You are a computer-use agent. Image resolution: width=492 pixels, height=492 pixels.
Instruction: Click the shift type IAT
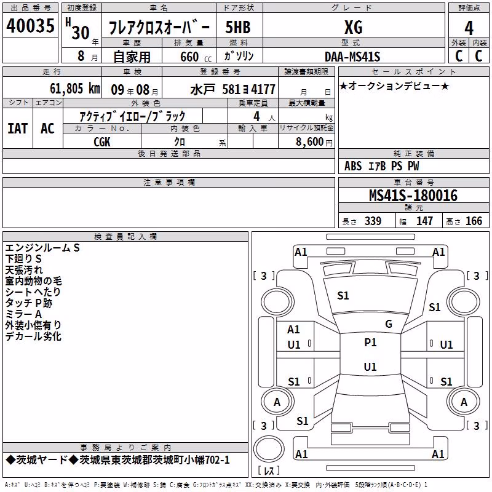click(x=17, y=129)
